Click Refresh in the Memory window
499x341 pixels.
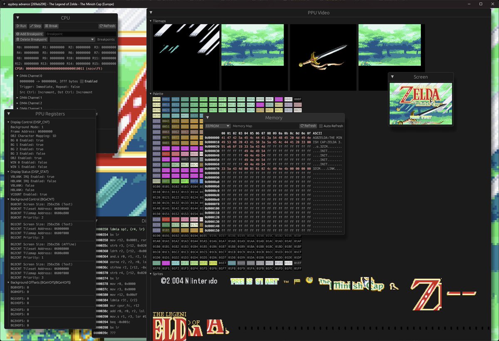point(308,126)
